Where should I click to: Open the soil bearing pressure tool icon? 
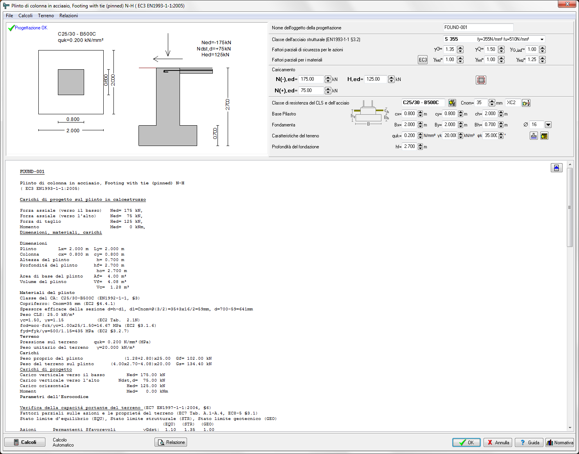click(x=534, y=136)
